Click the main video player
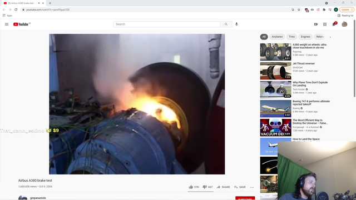Viewport: 356px width, 200px height. 137,104
